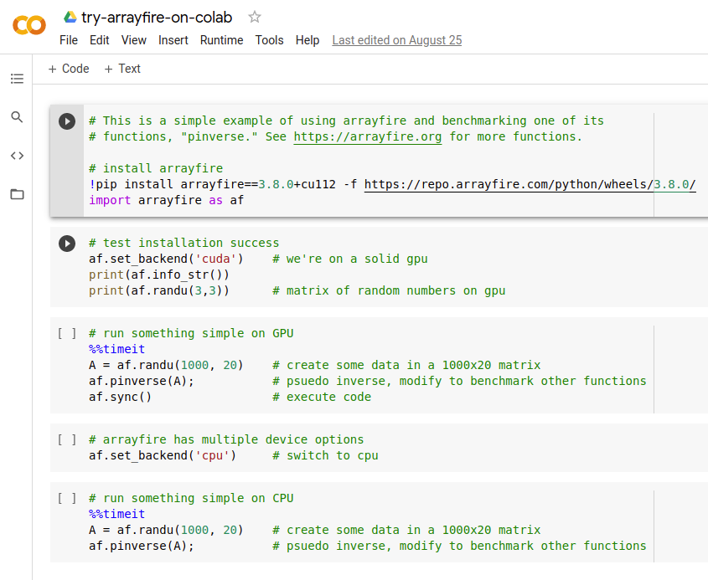Add a new code cell
708x580 pixels.
coord(67,69)
